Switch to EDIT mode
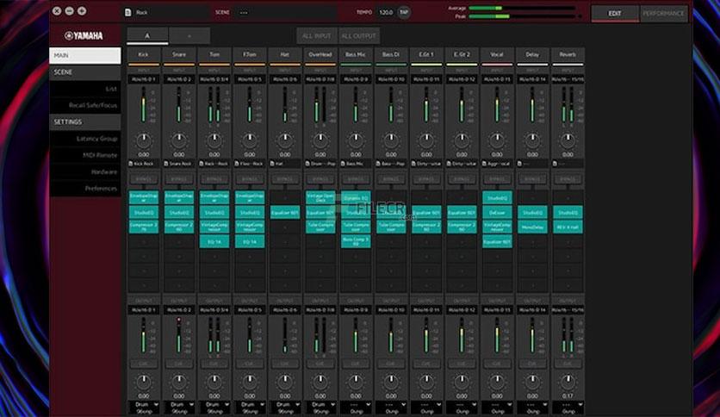 point(614,13)
